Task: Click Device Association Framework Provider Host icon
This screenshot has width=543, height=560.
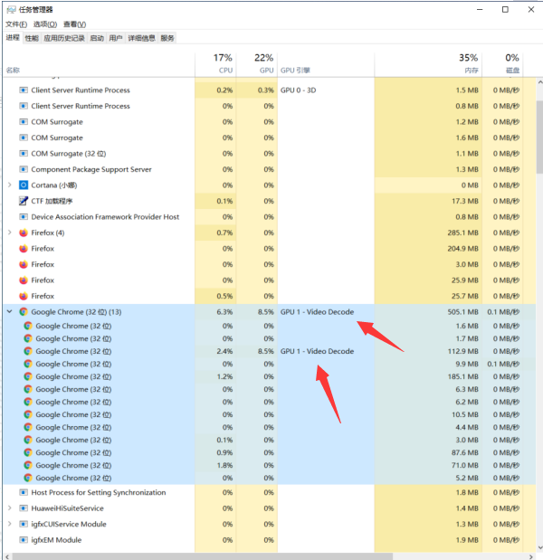Action: coord(24,217)
